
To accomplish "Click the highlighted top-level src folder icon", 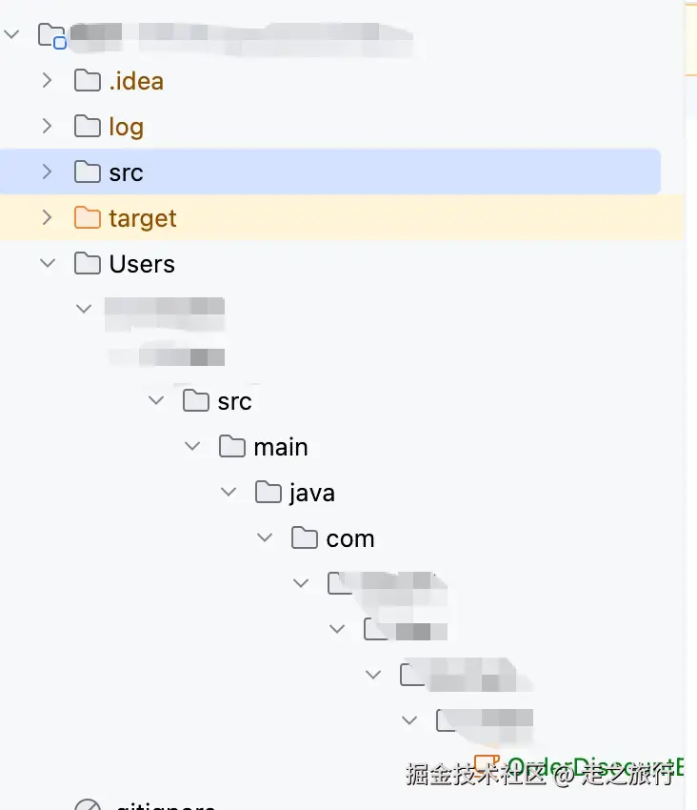I will click(x=88, y=172).
